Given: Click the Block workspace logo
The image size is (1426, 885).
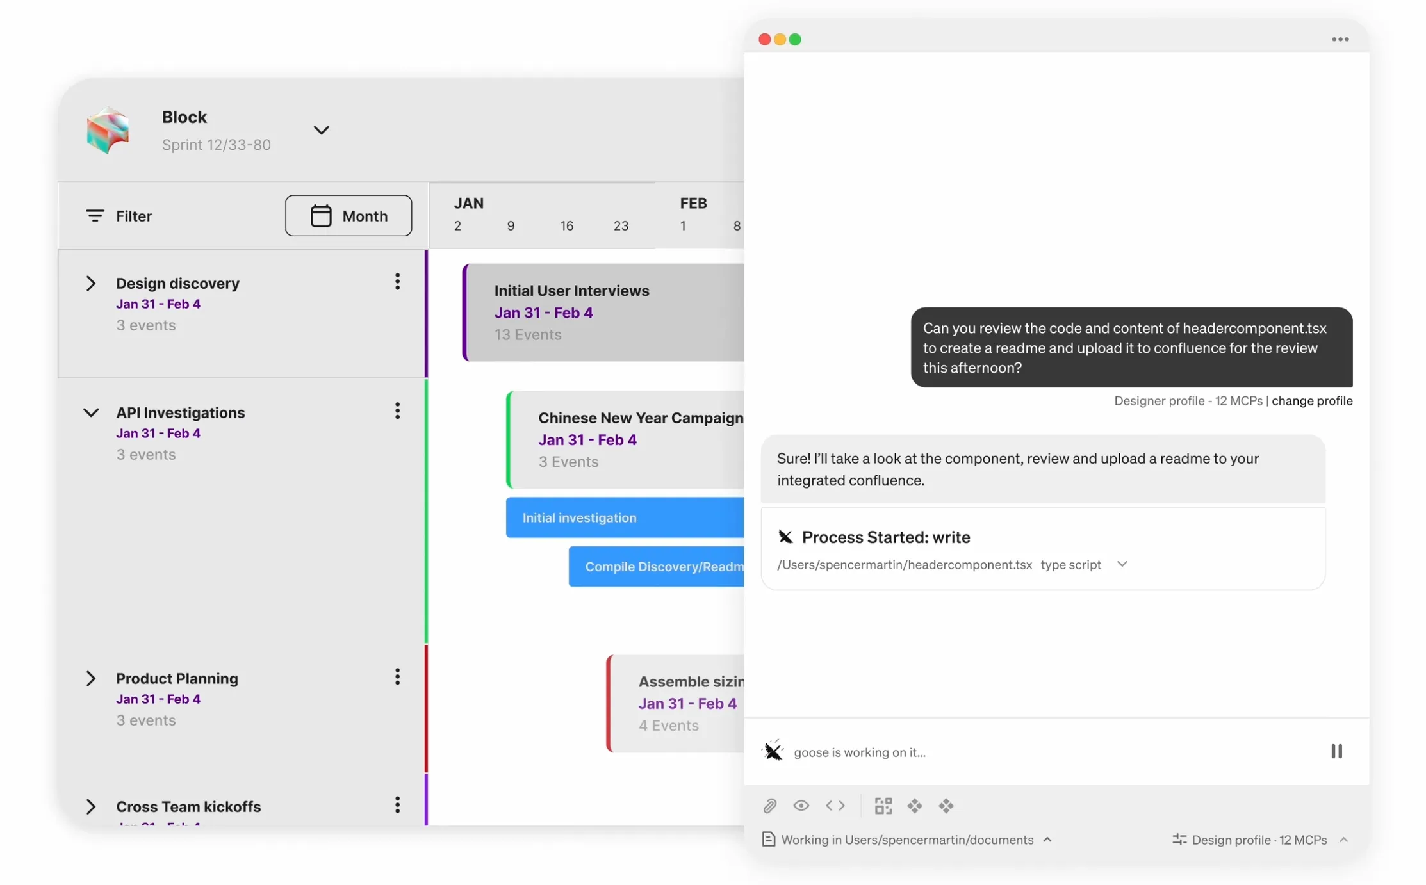Looking at the screenshot, I should tap(108, 130).
